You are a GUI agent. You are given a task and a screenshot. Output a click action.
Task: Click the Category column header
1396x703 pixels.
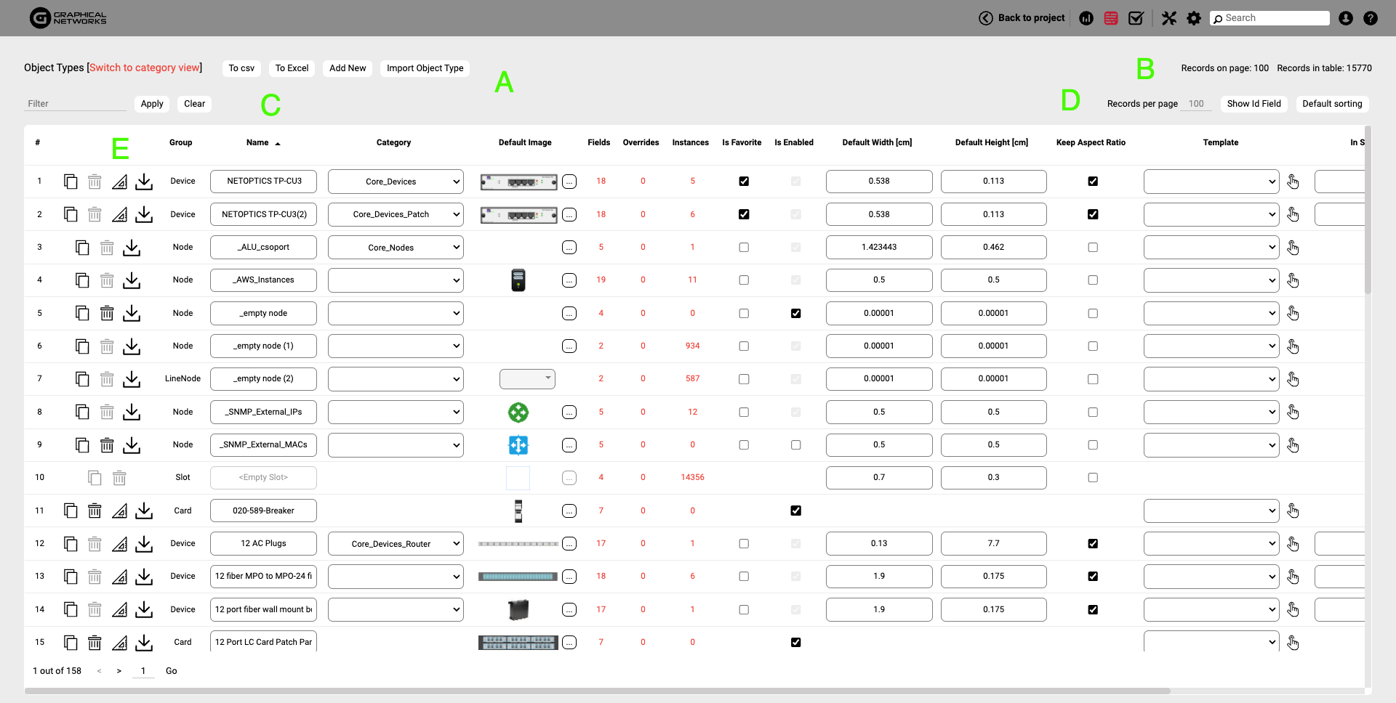pos(393,142)
